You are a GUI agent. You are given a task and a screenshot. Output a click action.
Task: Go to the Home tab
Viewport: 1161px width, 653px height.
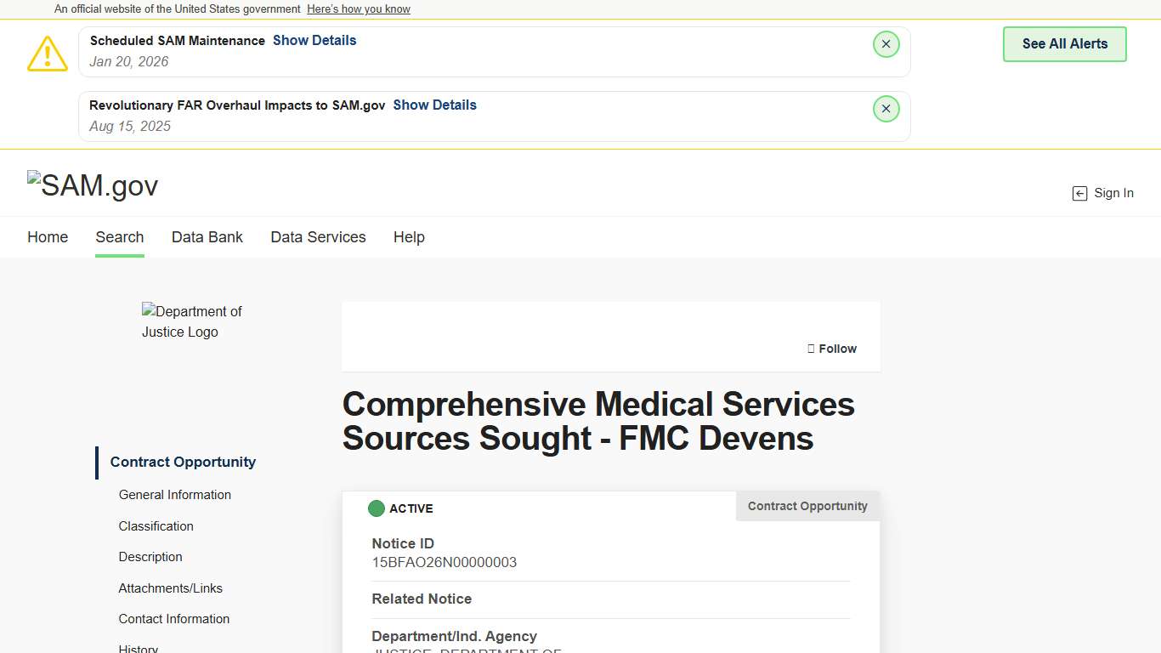(x=48, y=237)
